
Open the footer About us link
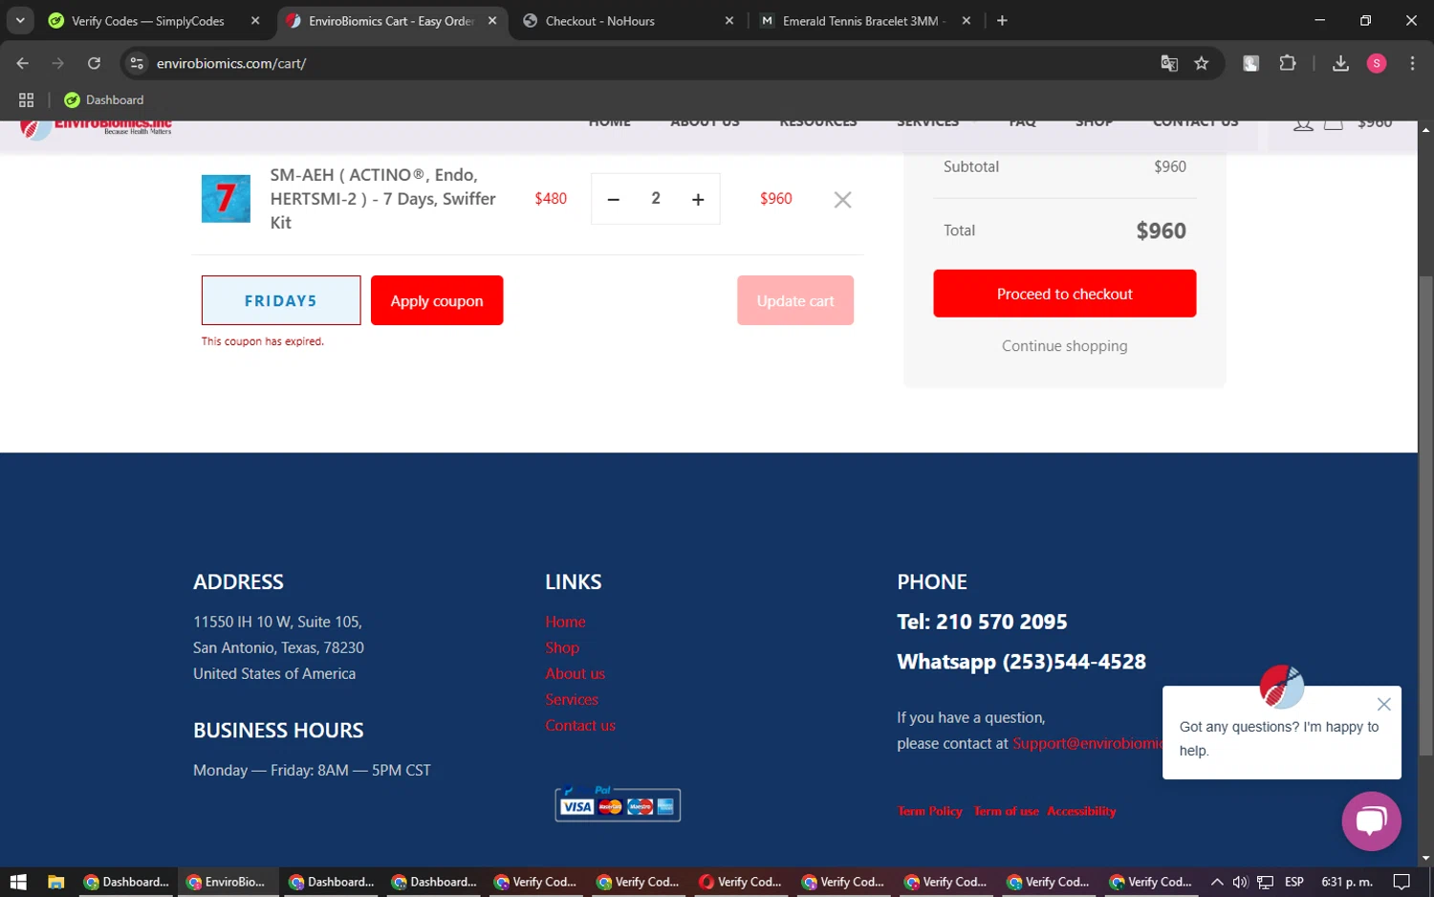pyautogui.click(x=575, y=673)
